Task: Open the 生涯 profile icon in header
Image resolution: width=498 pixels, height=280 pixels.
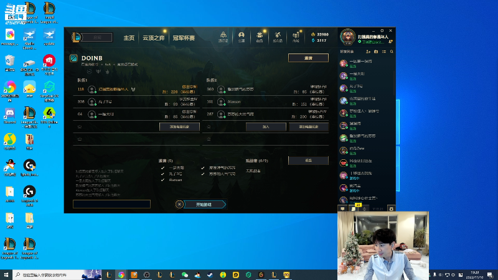Action: (242, 37)
